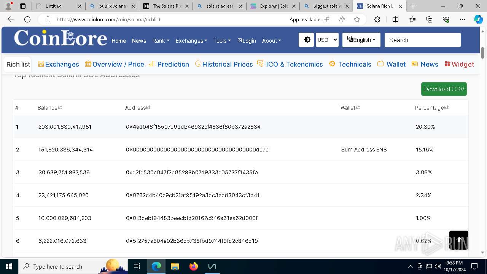
Task: Open Browser essentials heart icon
Action: click(x=446, y=19)
